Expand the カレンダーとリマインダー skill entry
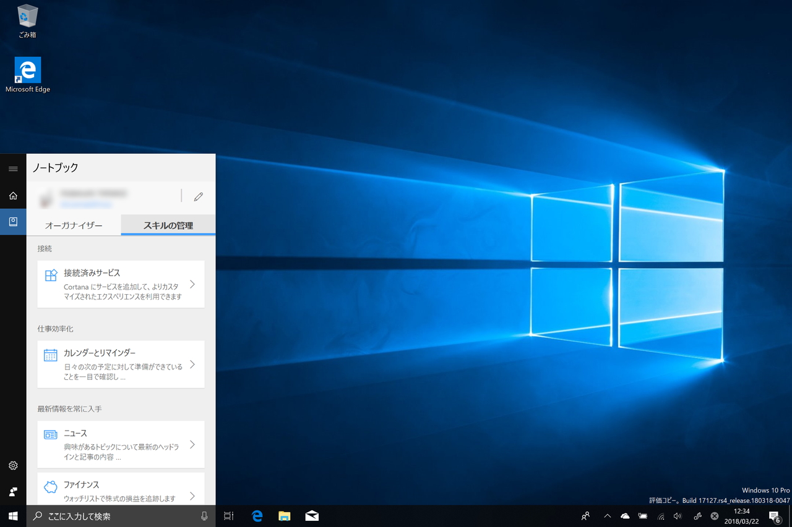792x527 pixels. coord(121,365)
